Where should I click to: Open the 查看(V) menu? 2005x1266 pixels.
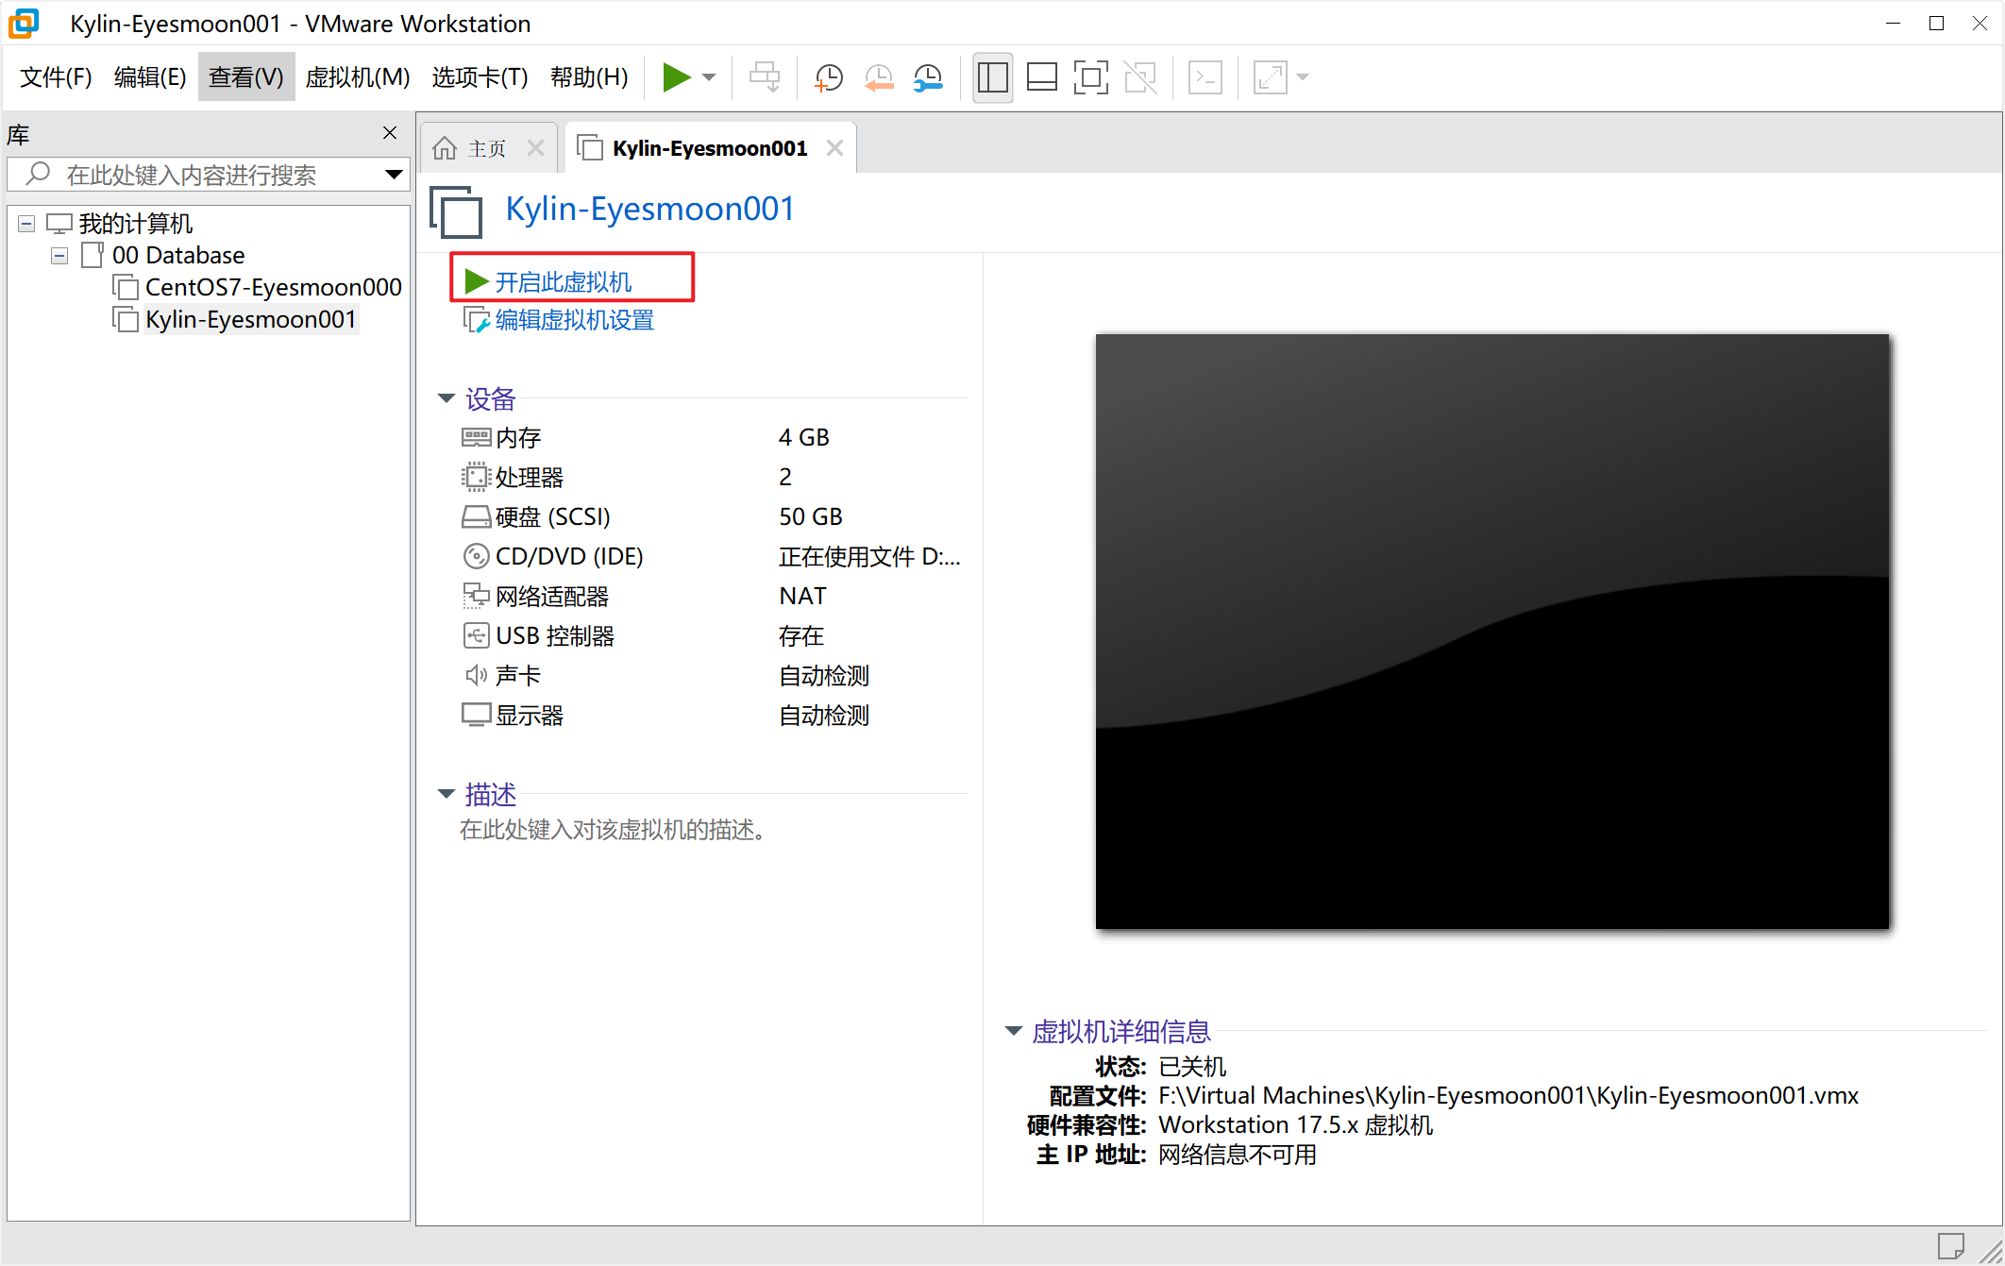pos(245,77)
